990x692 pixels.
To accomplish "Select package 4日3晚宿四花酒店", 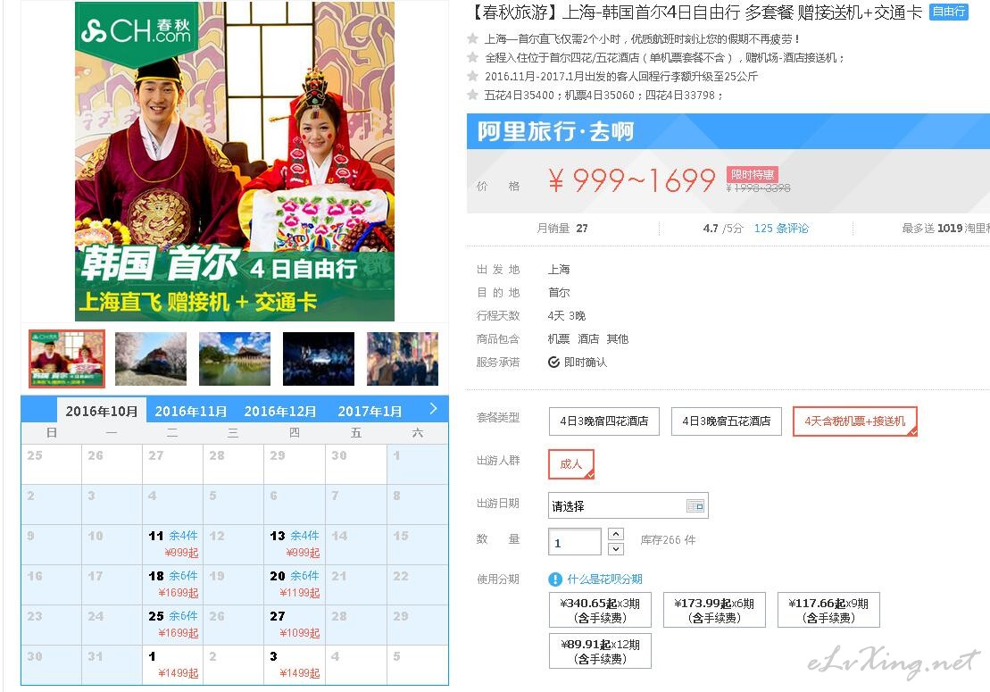I will pos(604,421).
